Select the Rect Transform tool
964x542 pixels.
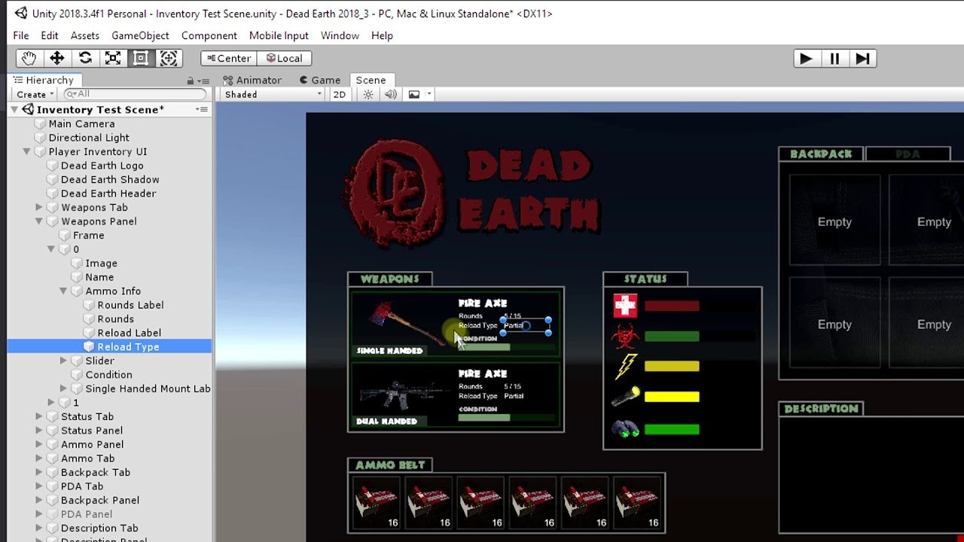click(141, 58)
